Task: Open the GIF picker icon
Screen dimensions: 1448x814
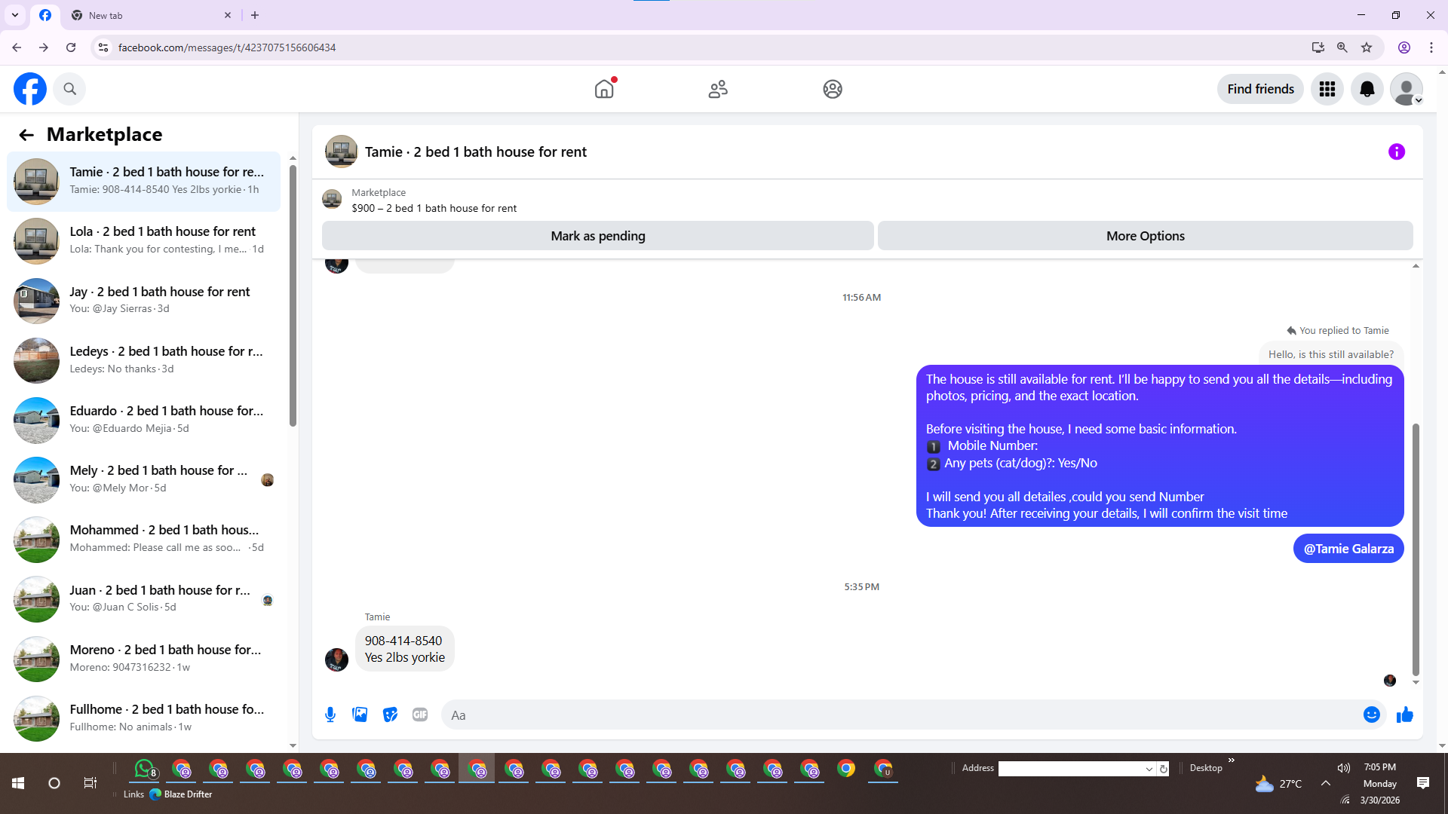Action: tap(420, 715)
